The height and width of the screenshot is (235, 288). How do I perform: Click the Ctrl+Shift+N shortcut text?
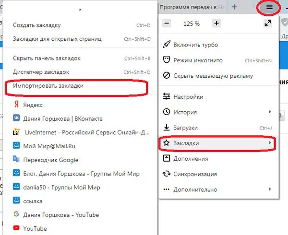(258, 60)
